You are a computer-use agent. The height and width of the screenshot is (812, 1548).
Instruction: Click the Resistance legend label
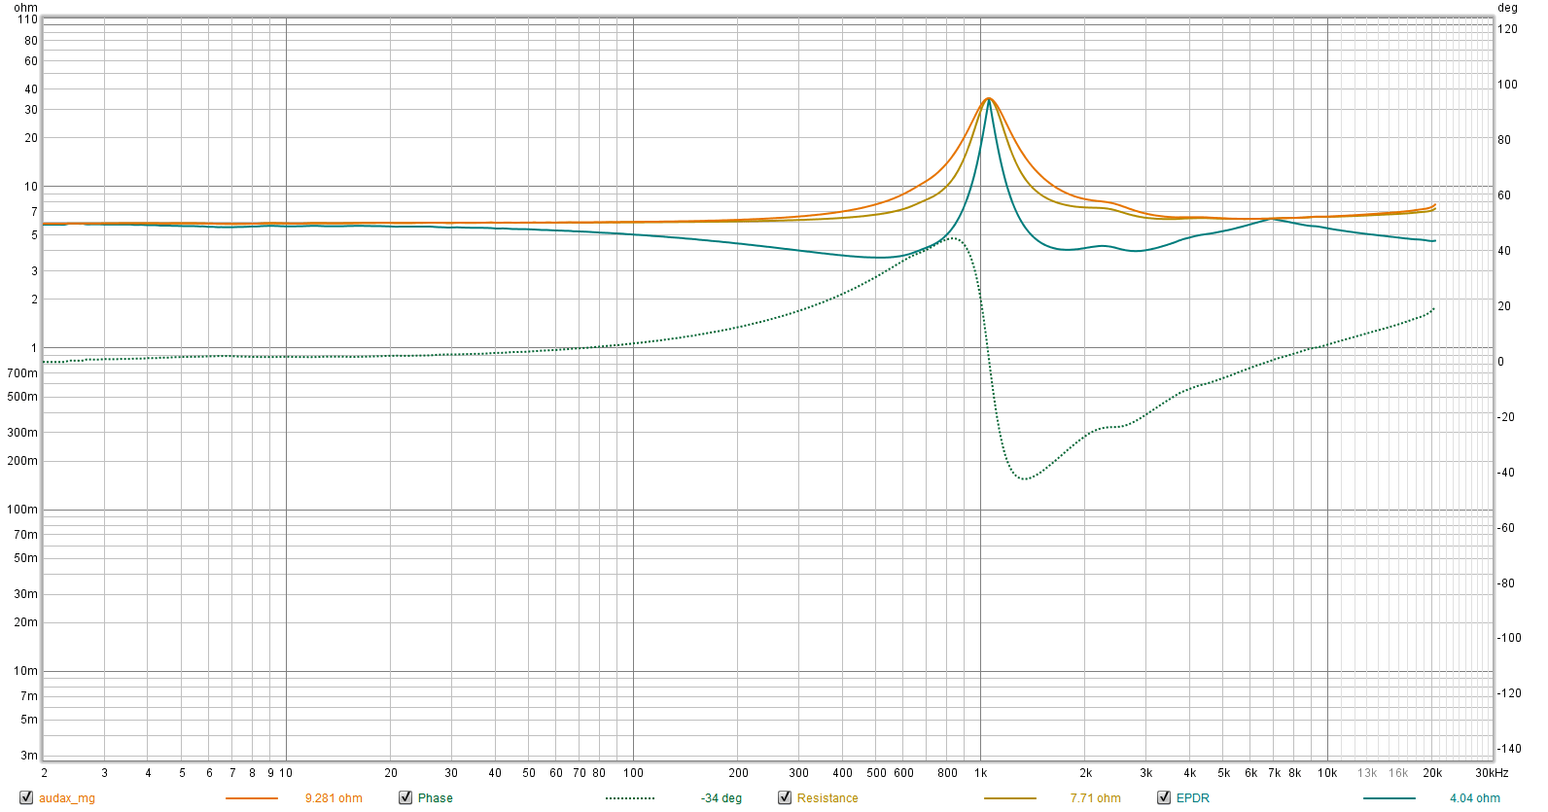point(827,798)
